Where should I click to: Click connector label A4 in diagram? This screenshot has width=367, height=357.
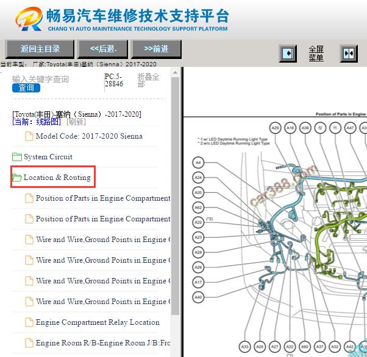click(x=198, y=162)
